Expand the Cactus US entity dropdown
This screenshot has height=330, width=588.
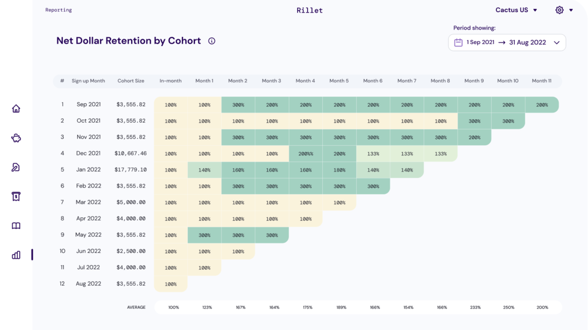point(516,10)
